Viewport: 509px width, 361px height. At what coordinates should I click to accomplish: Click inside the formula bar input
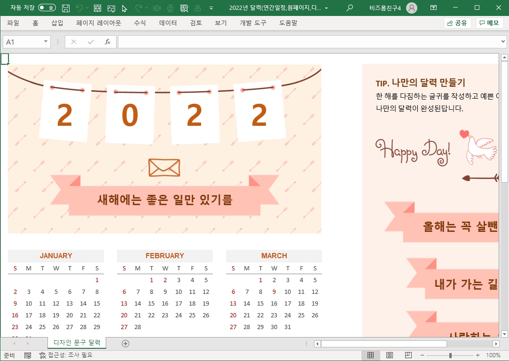(308, 42)
